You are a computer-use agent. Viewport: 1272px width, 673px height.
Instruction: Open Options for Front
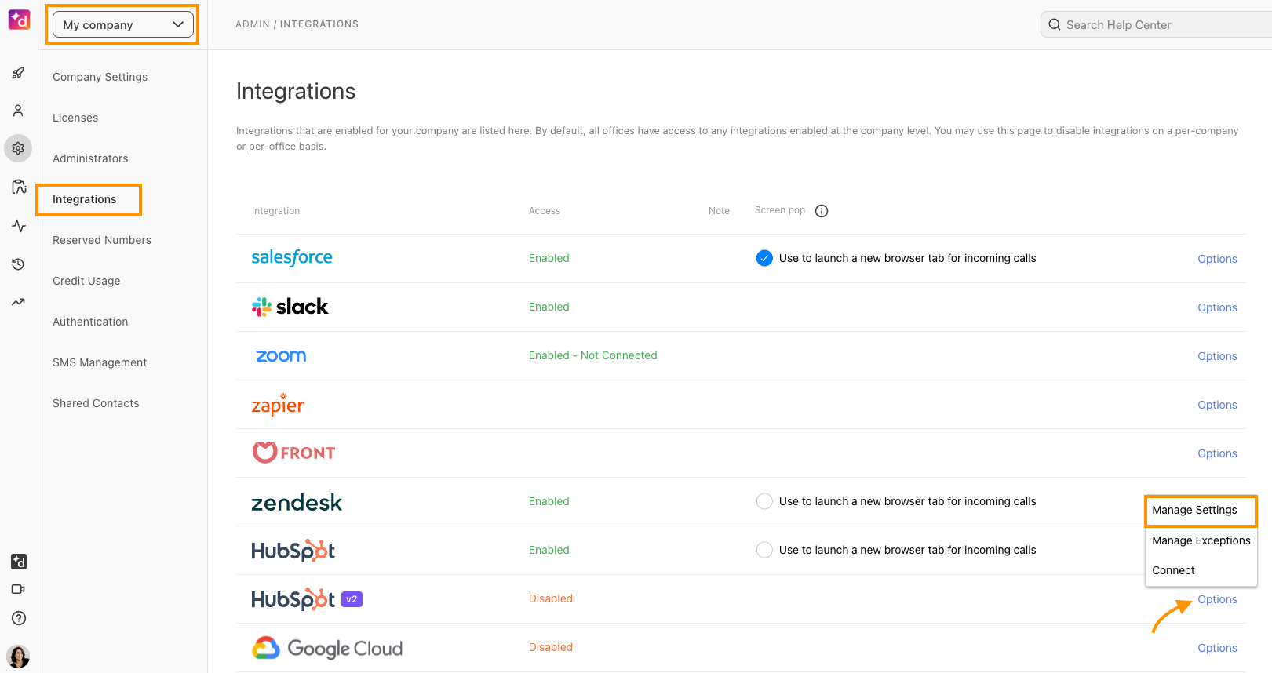(1217, 453)
